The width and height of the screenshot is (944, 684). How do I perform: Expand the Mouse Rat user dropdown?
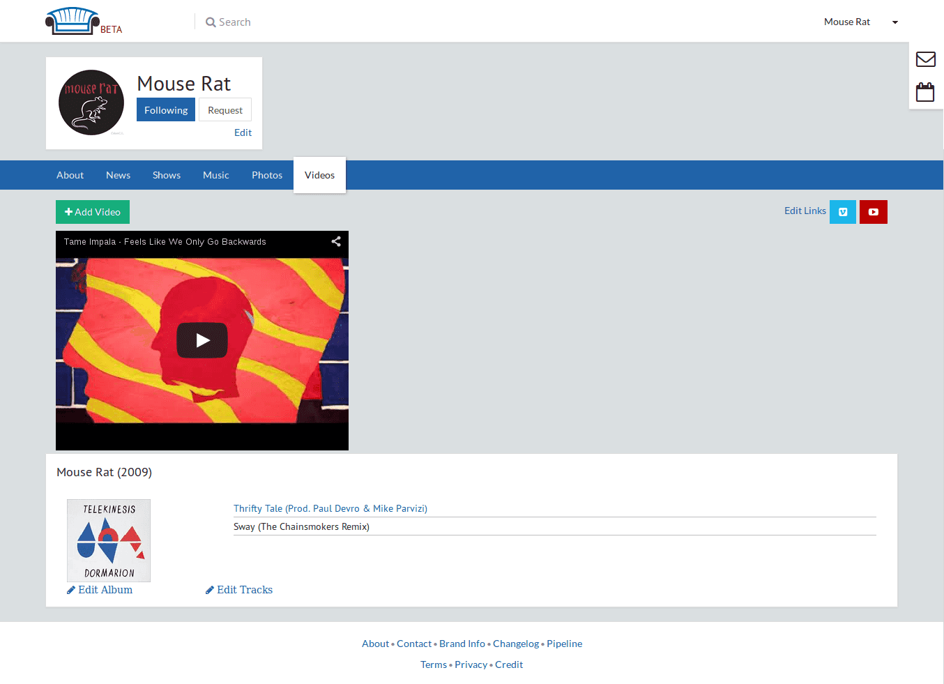coord(895,22)
